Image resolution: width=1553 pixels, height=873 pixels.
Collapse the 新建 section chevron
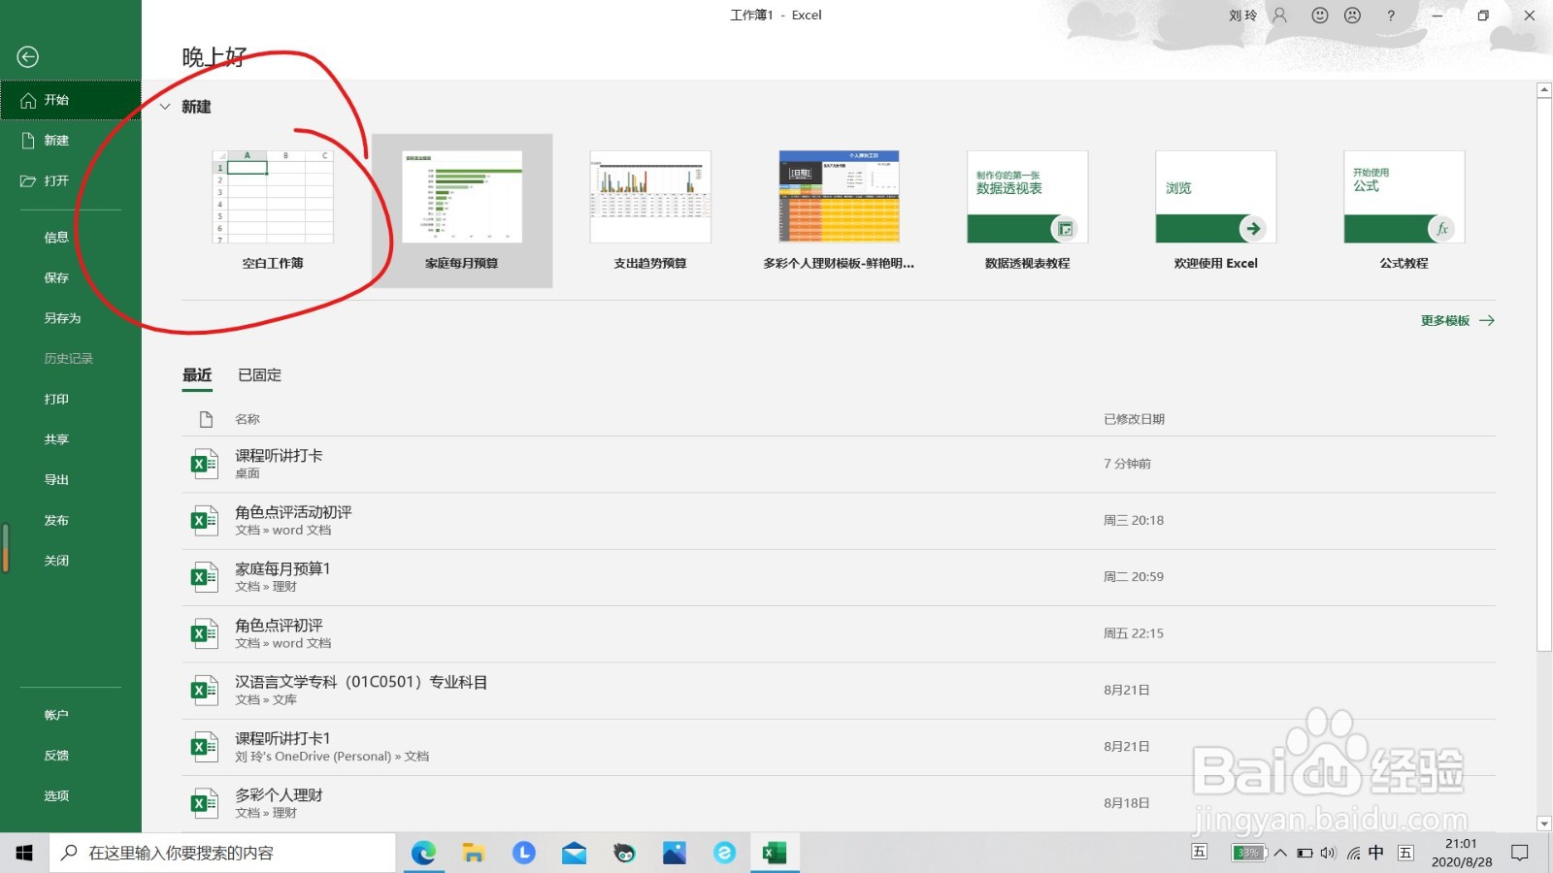pos(165,107)
